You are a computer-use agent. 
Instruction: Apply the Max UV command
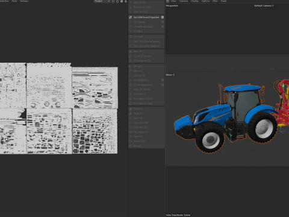(146, 51)
